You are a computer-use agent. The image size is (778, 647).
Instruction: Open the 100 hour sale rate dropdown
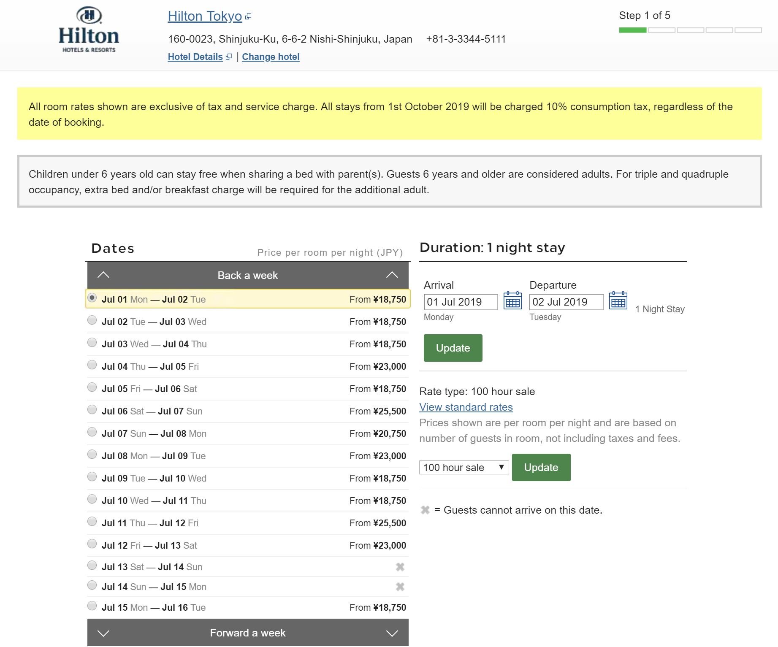click(x=464, y=467)
